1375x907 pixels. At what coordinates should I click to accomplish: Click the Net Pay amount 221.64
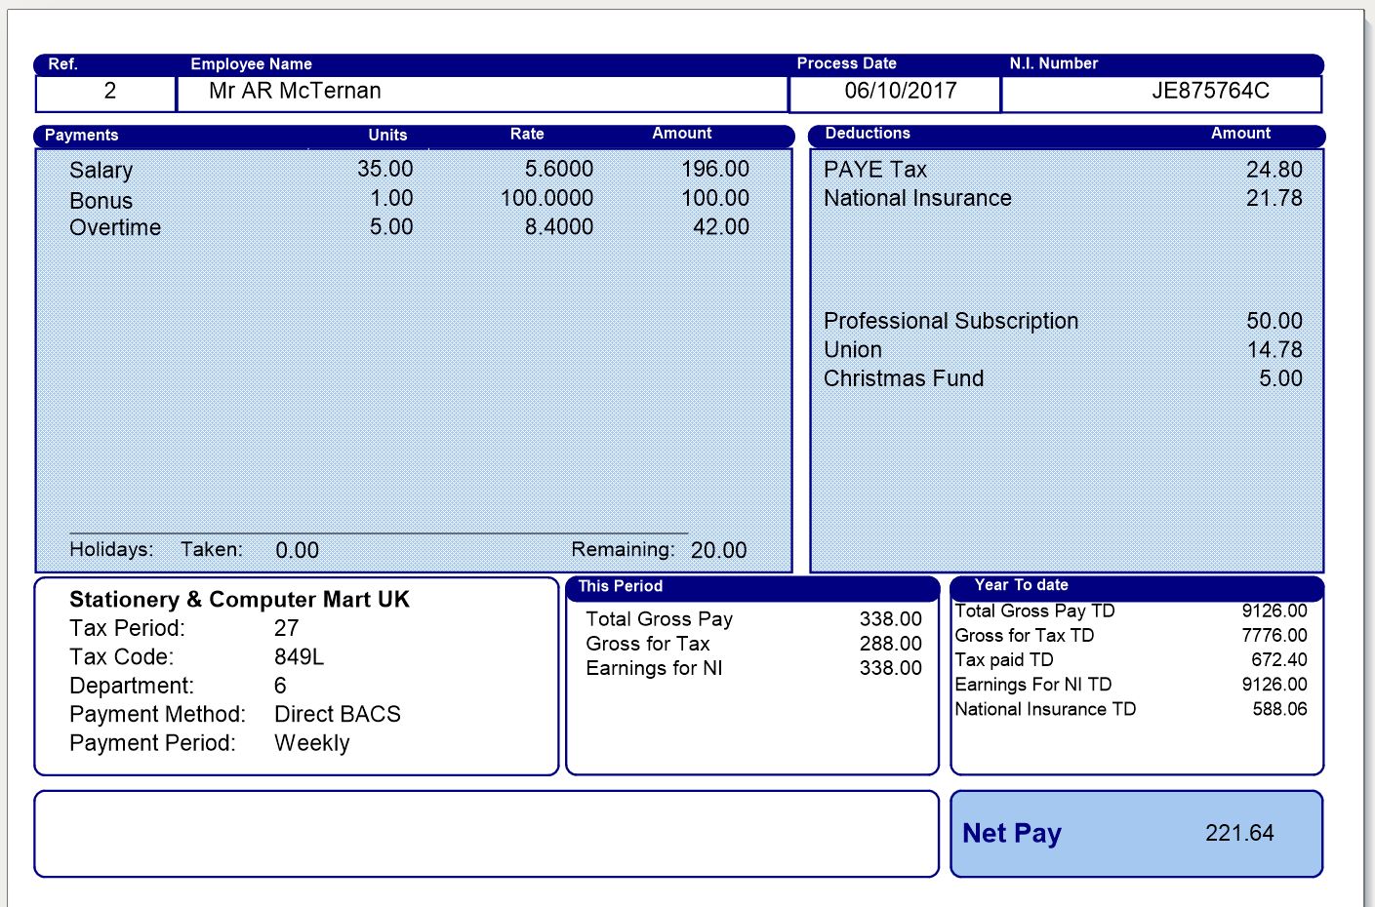coord(1238,834)
